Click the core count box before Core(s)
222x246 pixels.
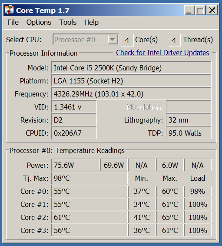[127, 40]
